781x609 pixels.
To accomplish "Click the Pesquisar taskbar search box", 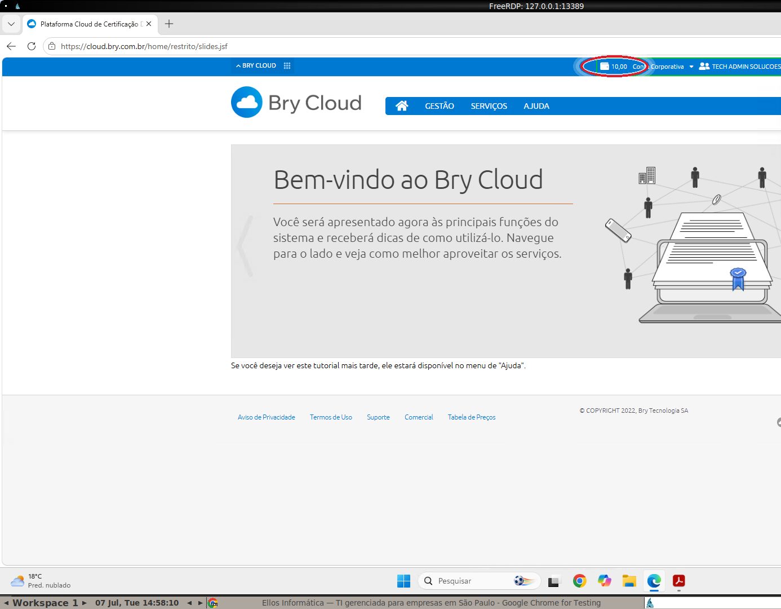I will point(480,581).
